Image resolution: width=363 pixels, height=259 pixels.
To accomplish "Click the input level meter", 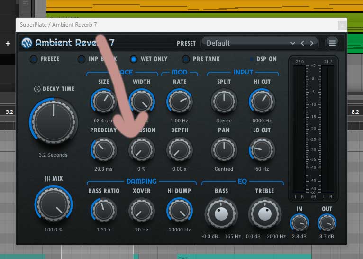I will click(x=299, y=129).
